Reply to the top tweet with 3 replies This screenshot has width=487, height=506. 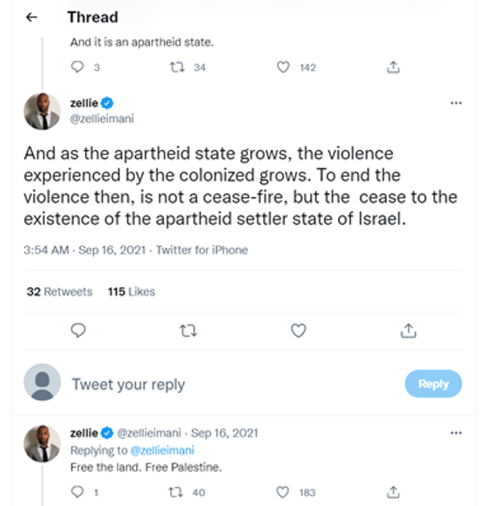click(77, 68)
